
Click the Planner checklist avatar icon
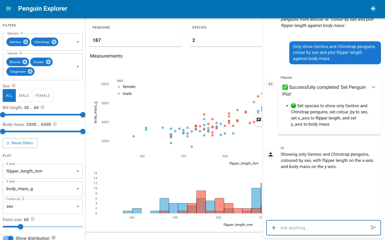pos(271,84)
